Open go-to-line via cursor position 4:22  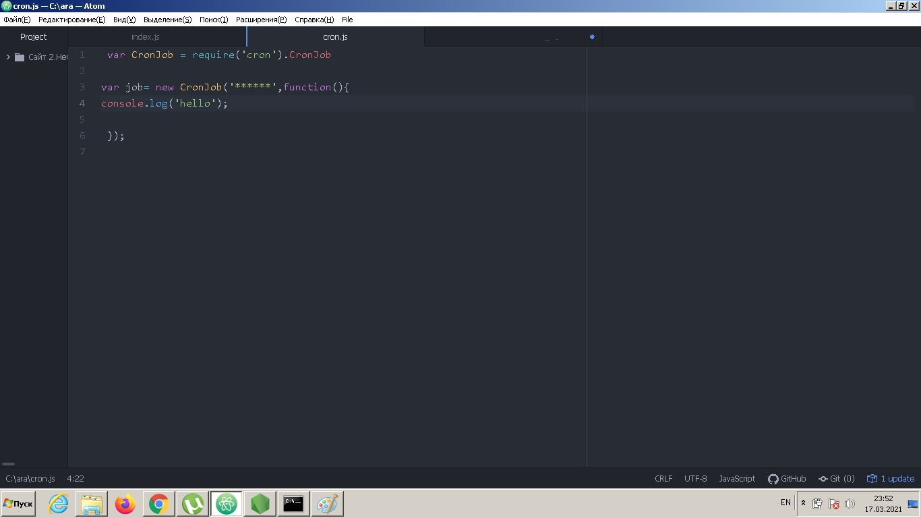click(x=76, y=478)
